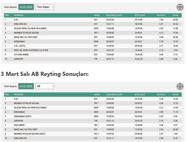Click the PROGRAM header in the top table
187x142 pixels.
pyautogui.click(x=19, y=15)
